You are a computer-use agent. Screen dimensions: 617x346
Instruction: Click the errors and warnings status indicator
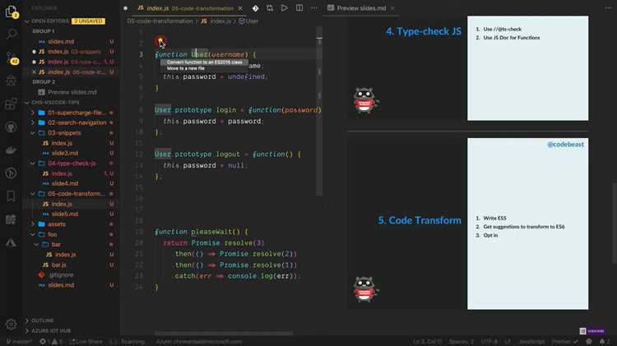click(x=51, y=341)
